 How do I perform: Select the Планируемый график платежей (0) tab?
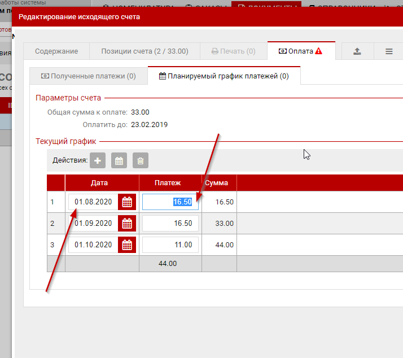click(x=224, y=76)
